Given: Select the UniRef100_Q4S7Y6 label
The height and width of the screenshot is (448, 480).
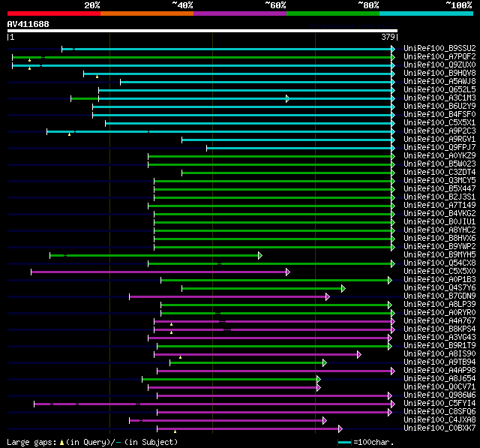Looking at the screenshot, I should click(x=439, y=288).
